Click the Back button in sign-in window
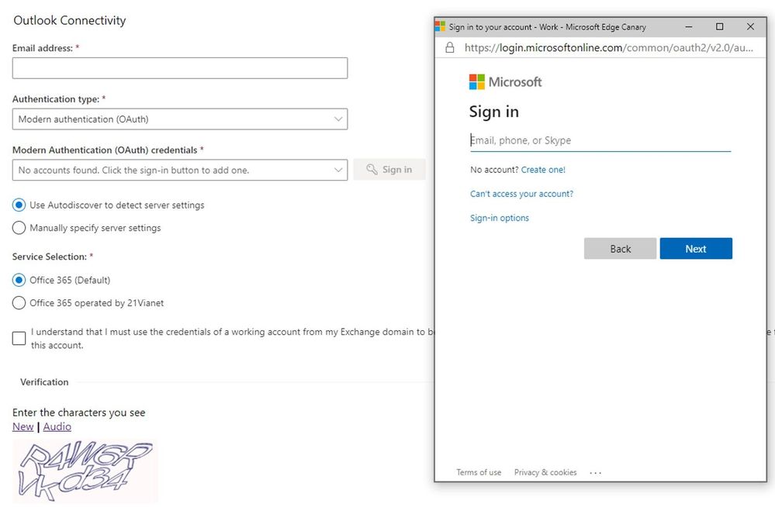This screenshot has width=775, height=507. point(621,249)
